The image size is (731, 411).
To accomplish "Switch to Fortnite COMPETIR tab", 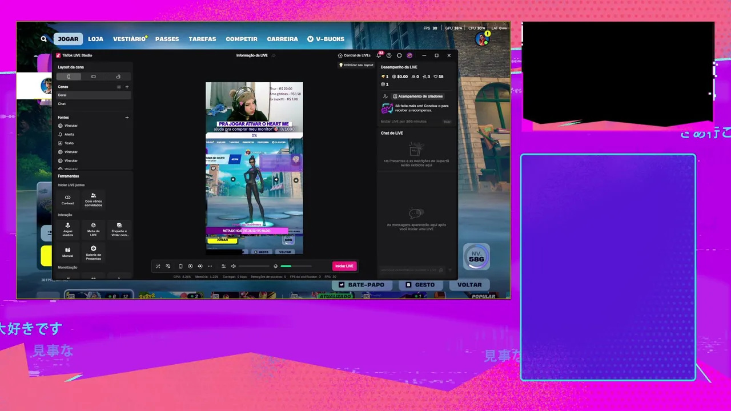I will tap(242, 39).
